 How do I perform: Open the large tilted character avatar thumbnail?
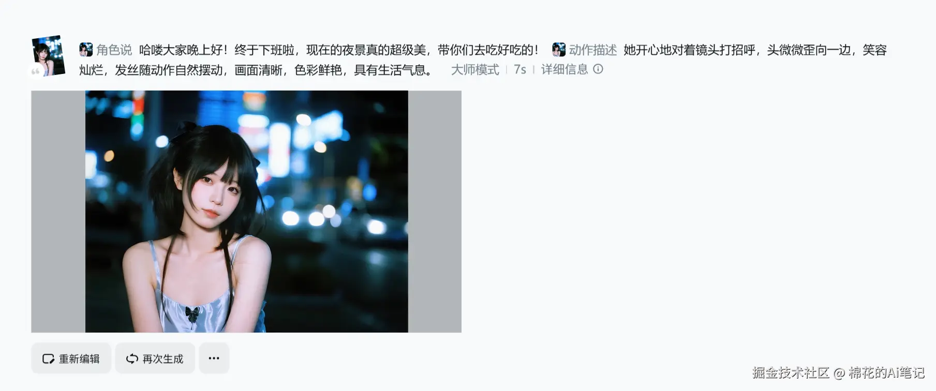coord(49,55)
